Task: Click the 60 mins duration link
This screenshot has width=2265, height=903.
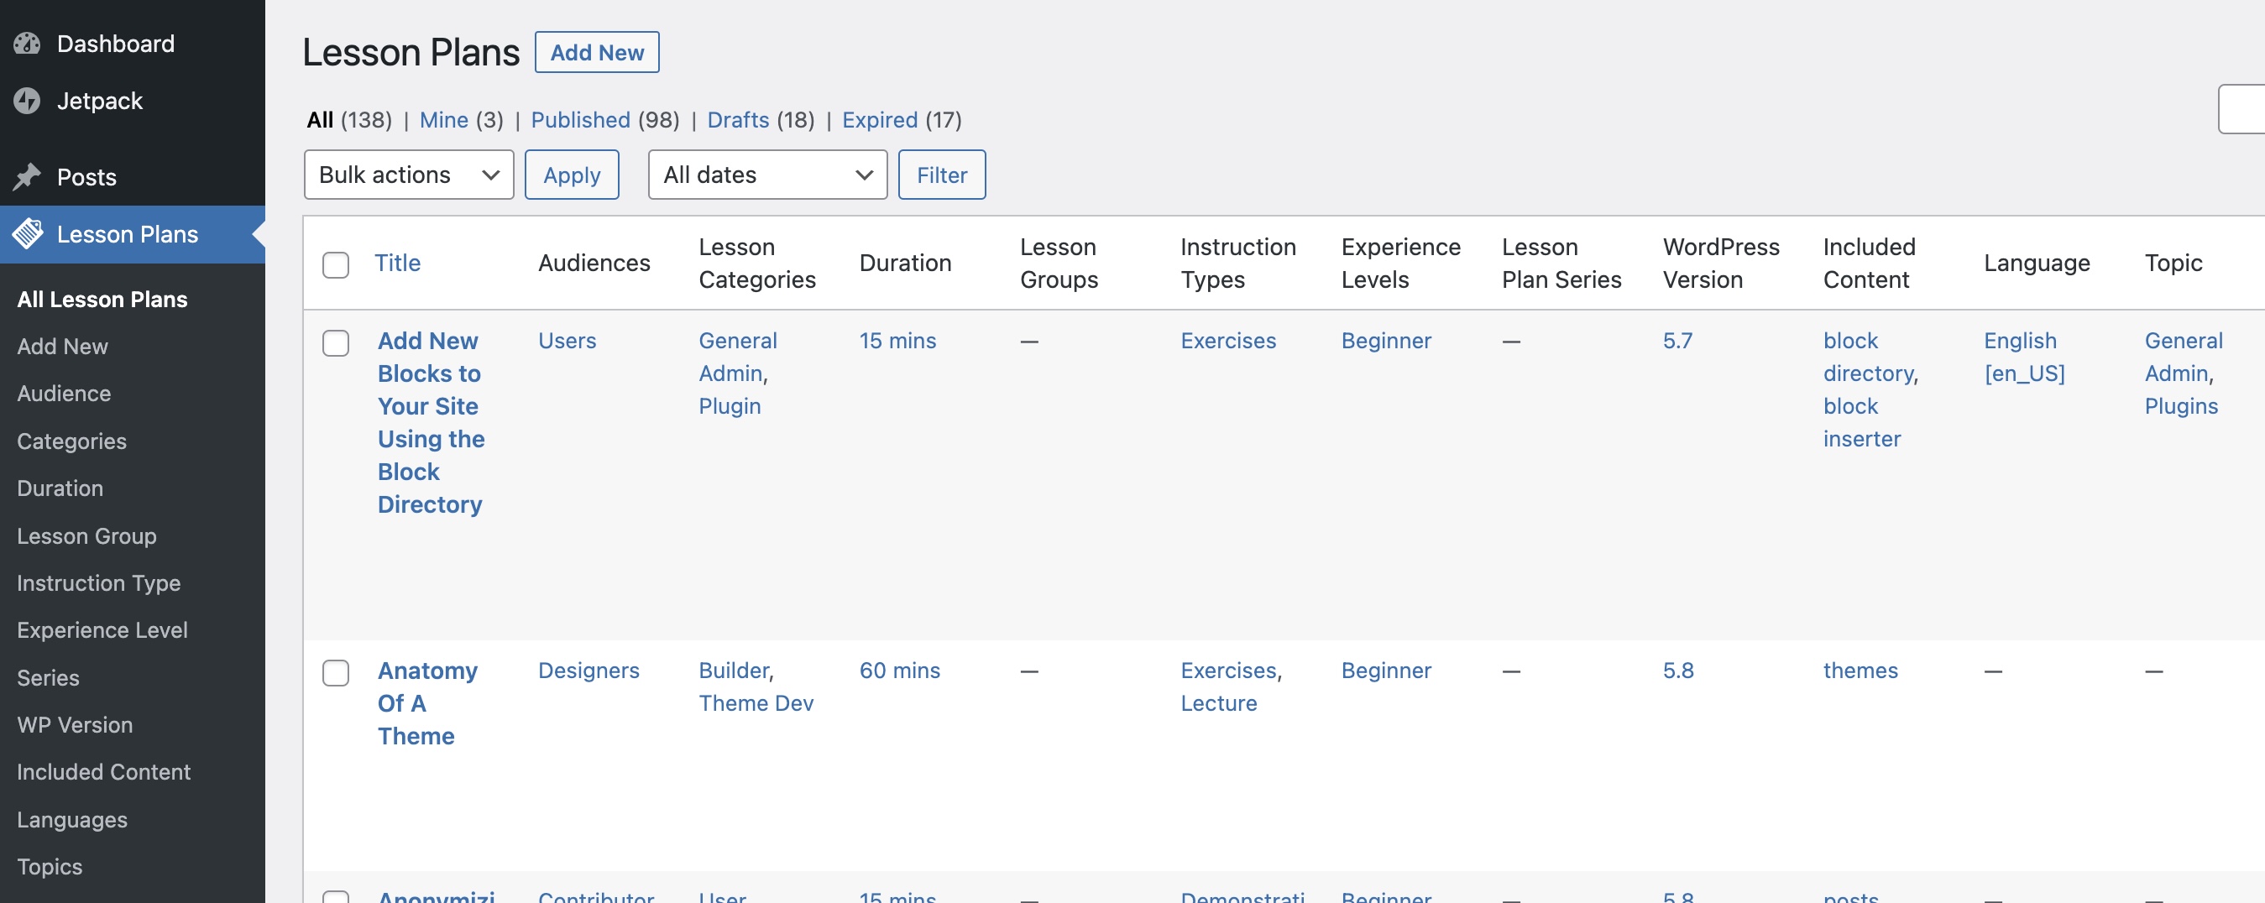Action: 899,670
